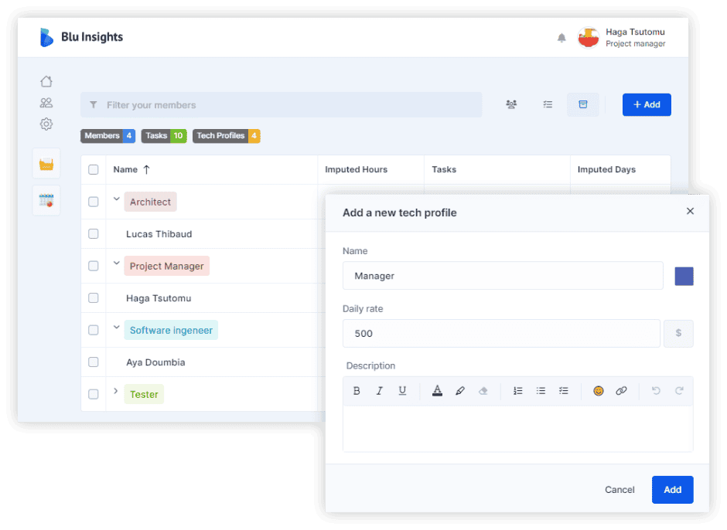
Task: Open the emoji picker
Action: click(599, 391)
